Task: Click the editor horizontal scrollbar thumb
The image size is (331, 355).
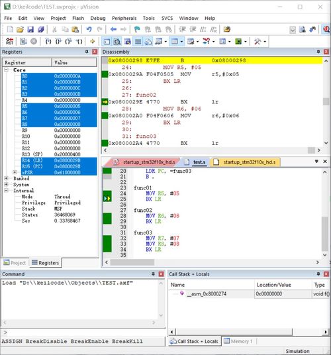Action: 132,262
